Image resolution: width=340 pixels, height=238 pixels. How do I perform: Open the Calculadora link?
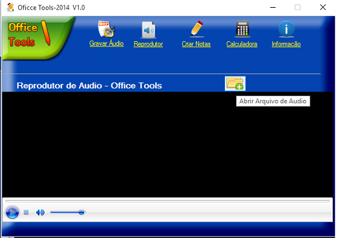242,44
